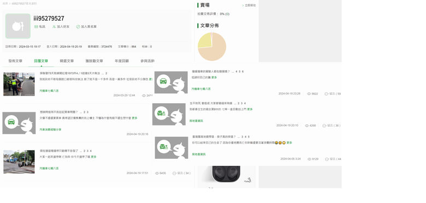Go to page 5 of the earthquake housing post
The width and height of the screenshot is (426, 203).
pos(248,137)
